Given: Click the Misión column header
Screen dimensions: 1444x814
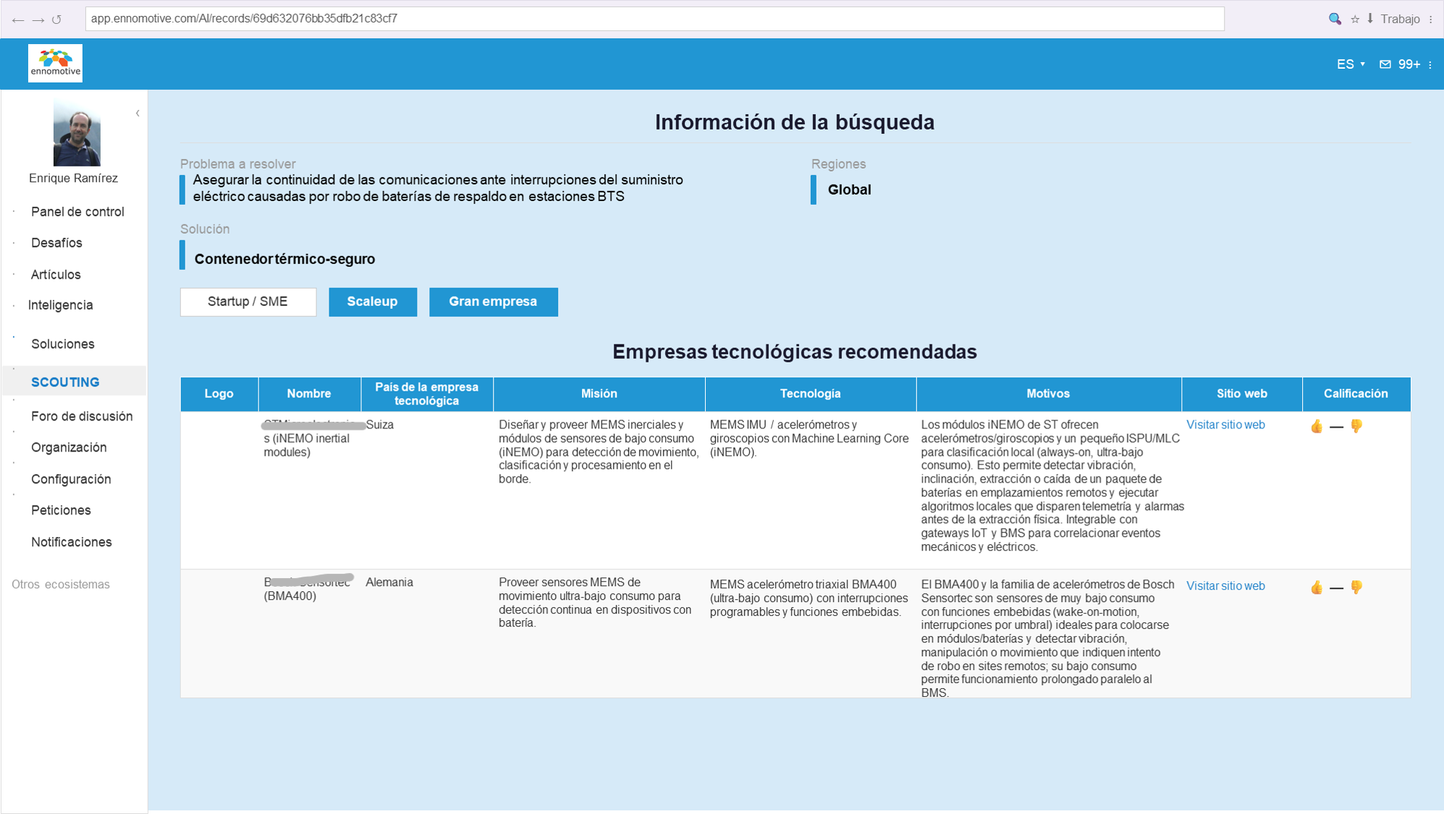Looking at the screenshot, I should pos(599,394).
